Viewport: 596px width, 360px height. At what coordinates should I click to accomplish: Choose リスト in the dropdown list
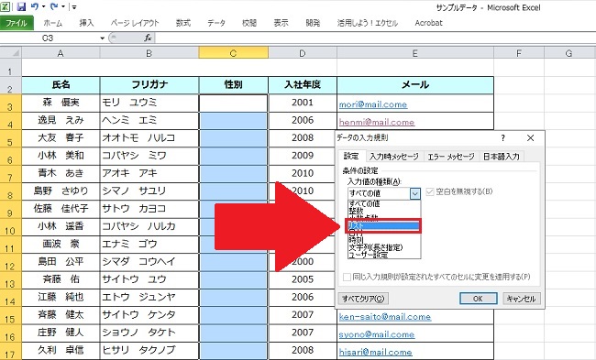click(x=384, y=225)
